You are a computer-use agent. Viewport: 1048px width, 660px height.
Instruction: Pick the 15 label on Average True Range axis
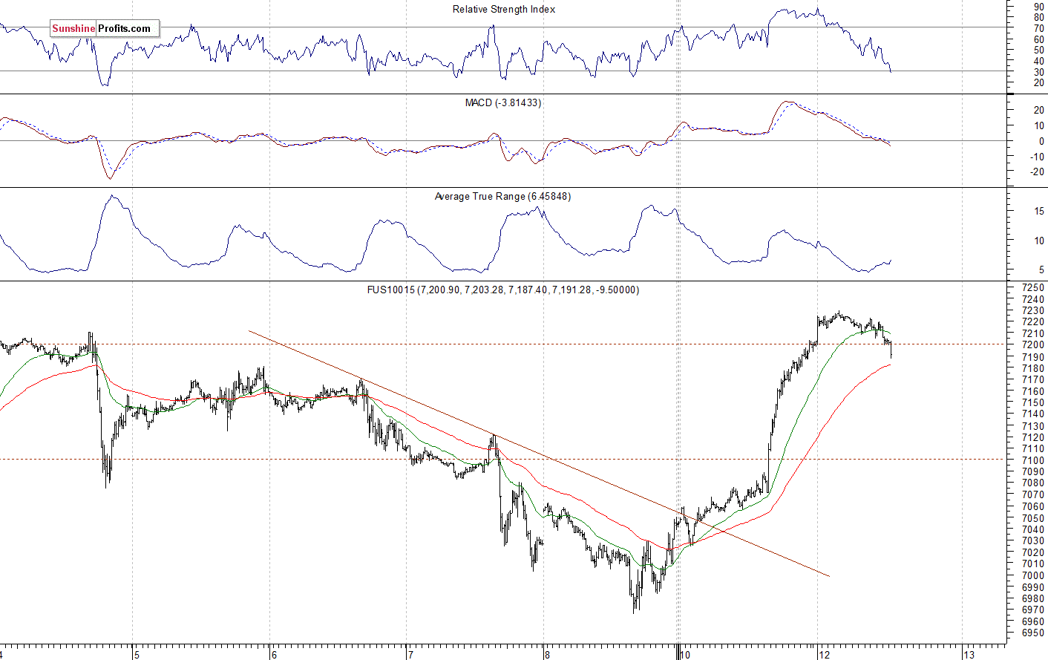coord(1038,212)
